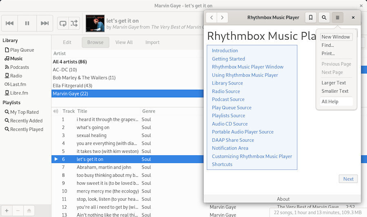This screenshot has height=217, width=367.
Task: Click the previous track button
Action: [x=10, y=23]
